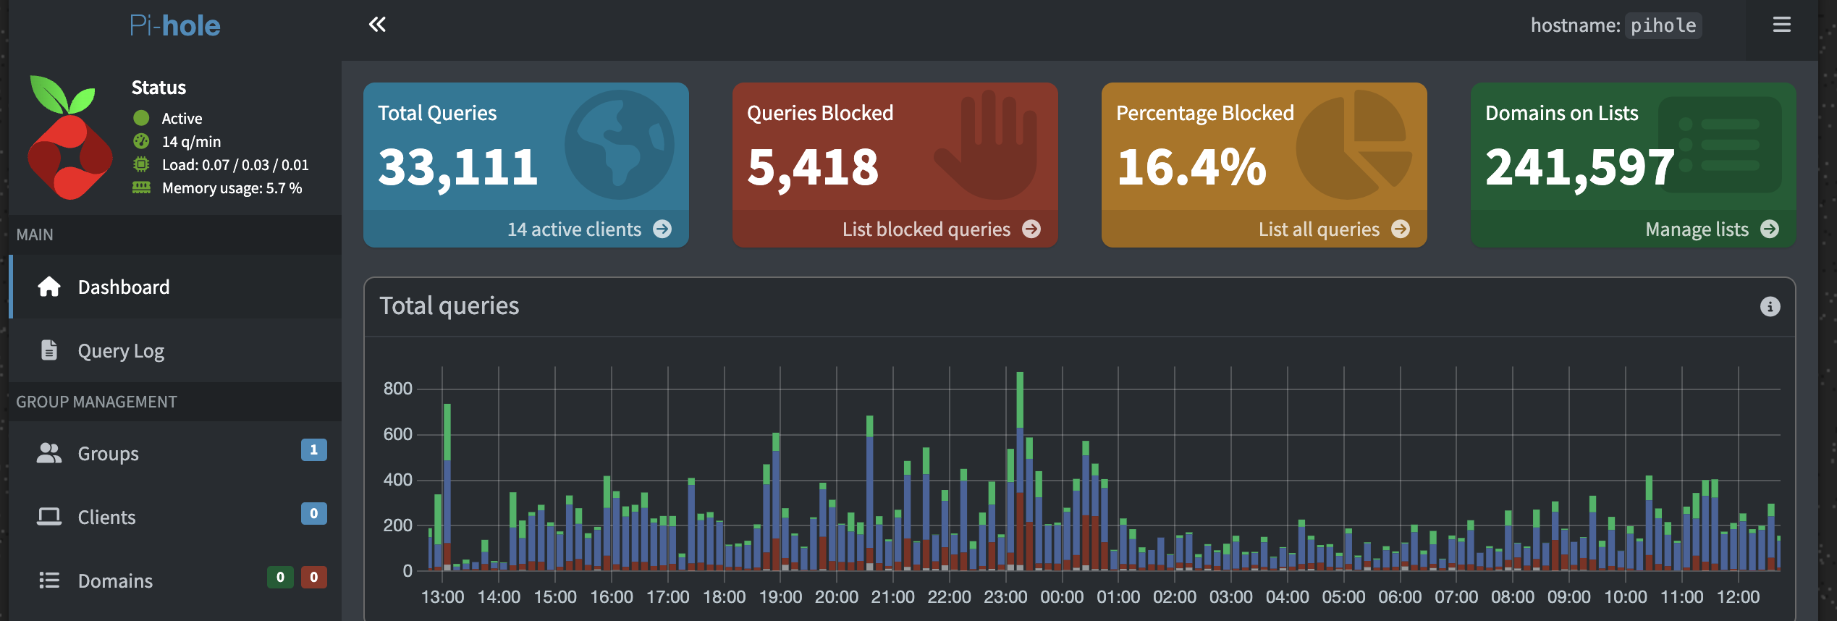Open Query Log from the sidebar
The image size is (1837, 621).
point(121,351)
